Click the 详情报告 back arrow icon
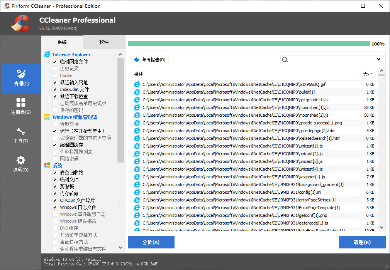This screenshot has height=270, width=390. (x=136, y=60)
